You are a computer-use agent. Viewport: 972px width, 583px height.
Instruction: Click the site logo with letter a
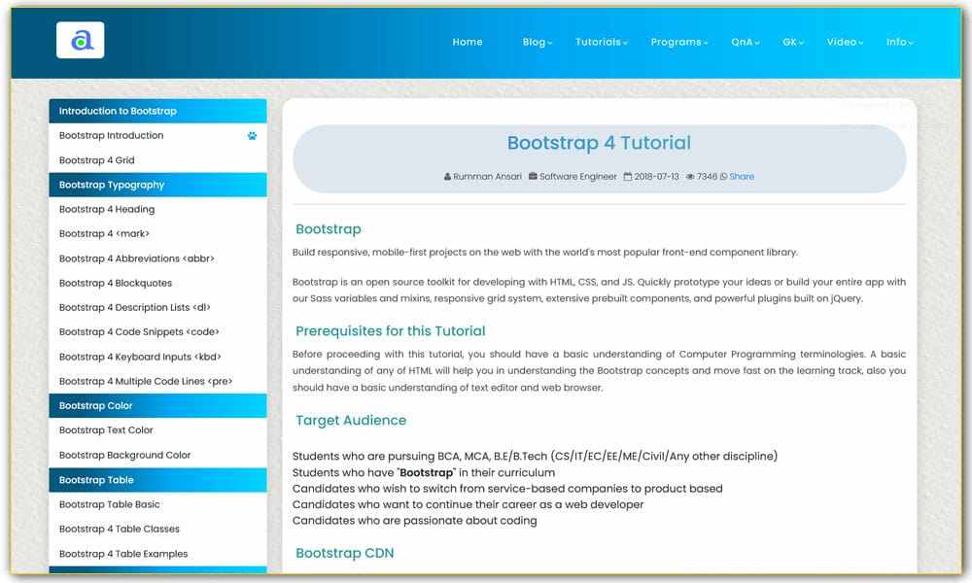pyautogui.click(x=80, y=40)
